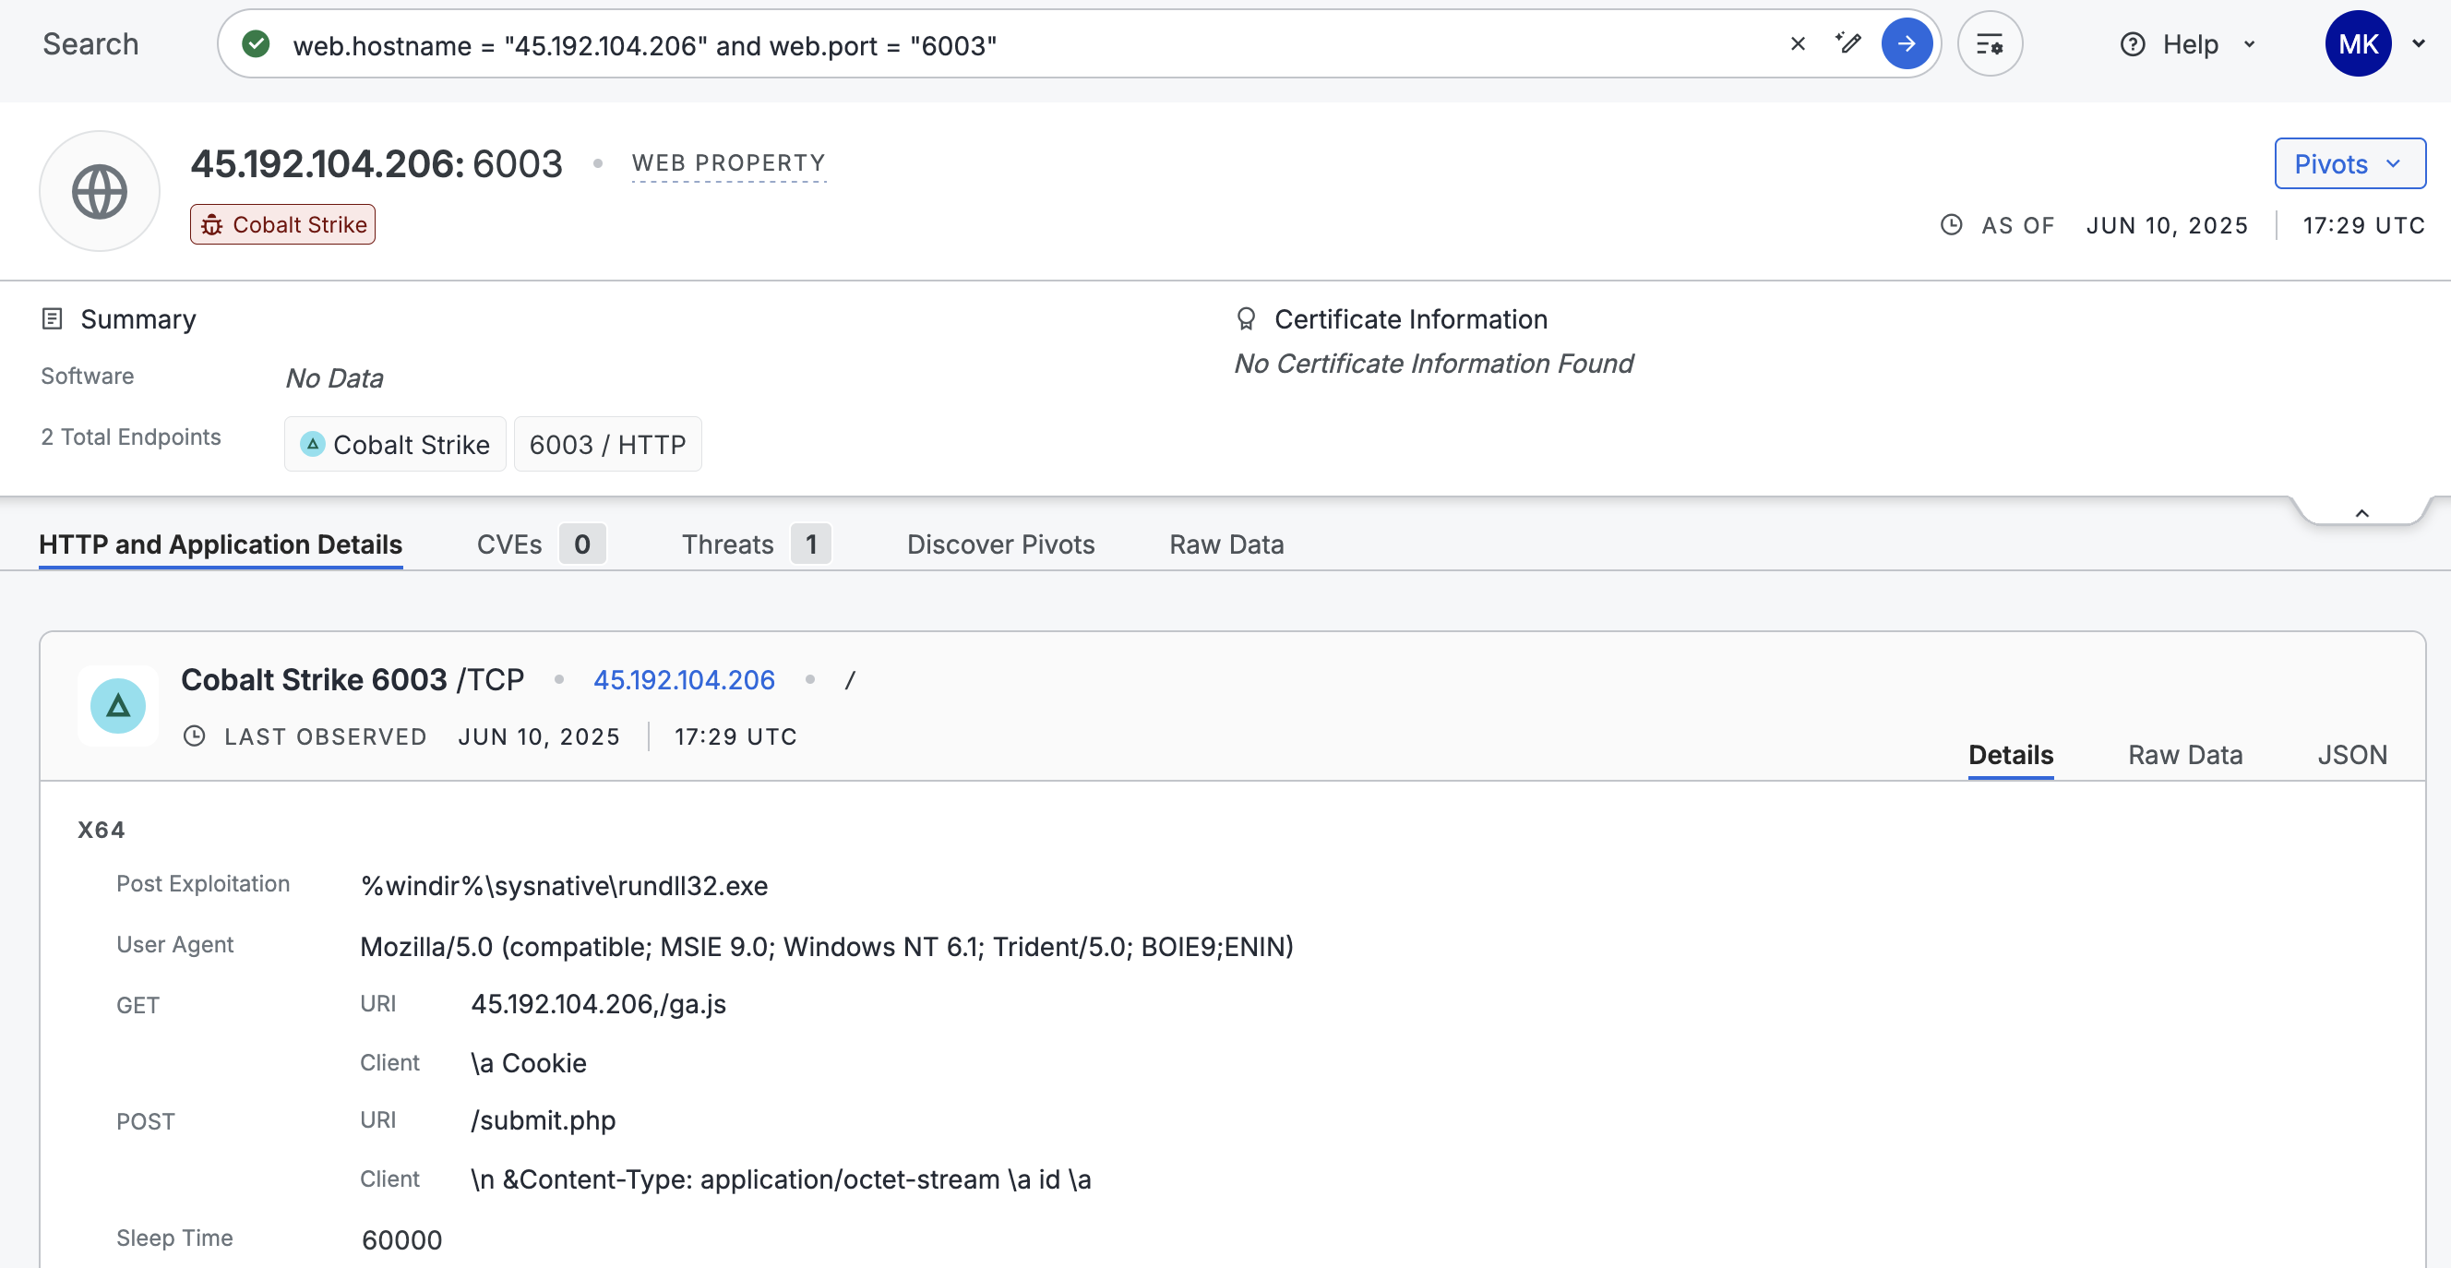Open the Threats tab

[756, 544]
